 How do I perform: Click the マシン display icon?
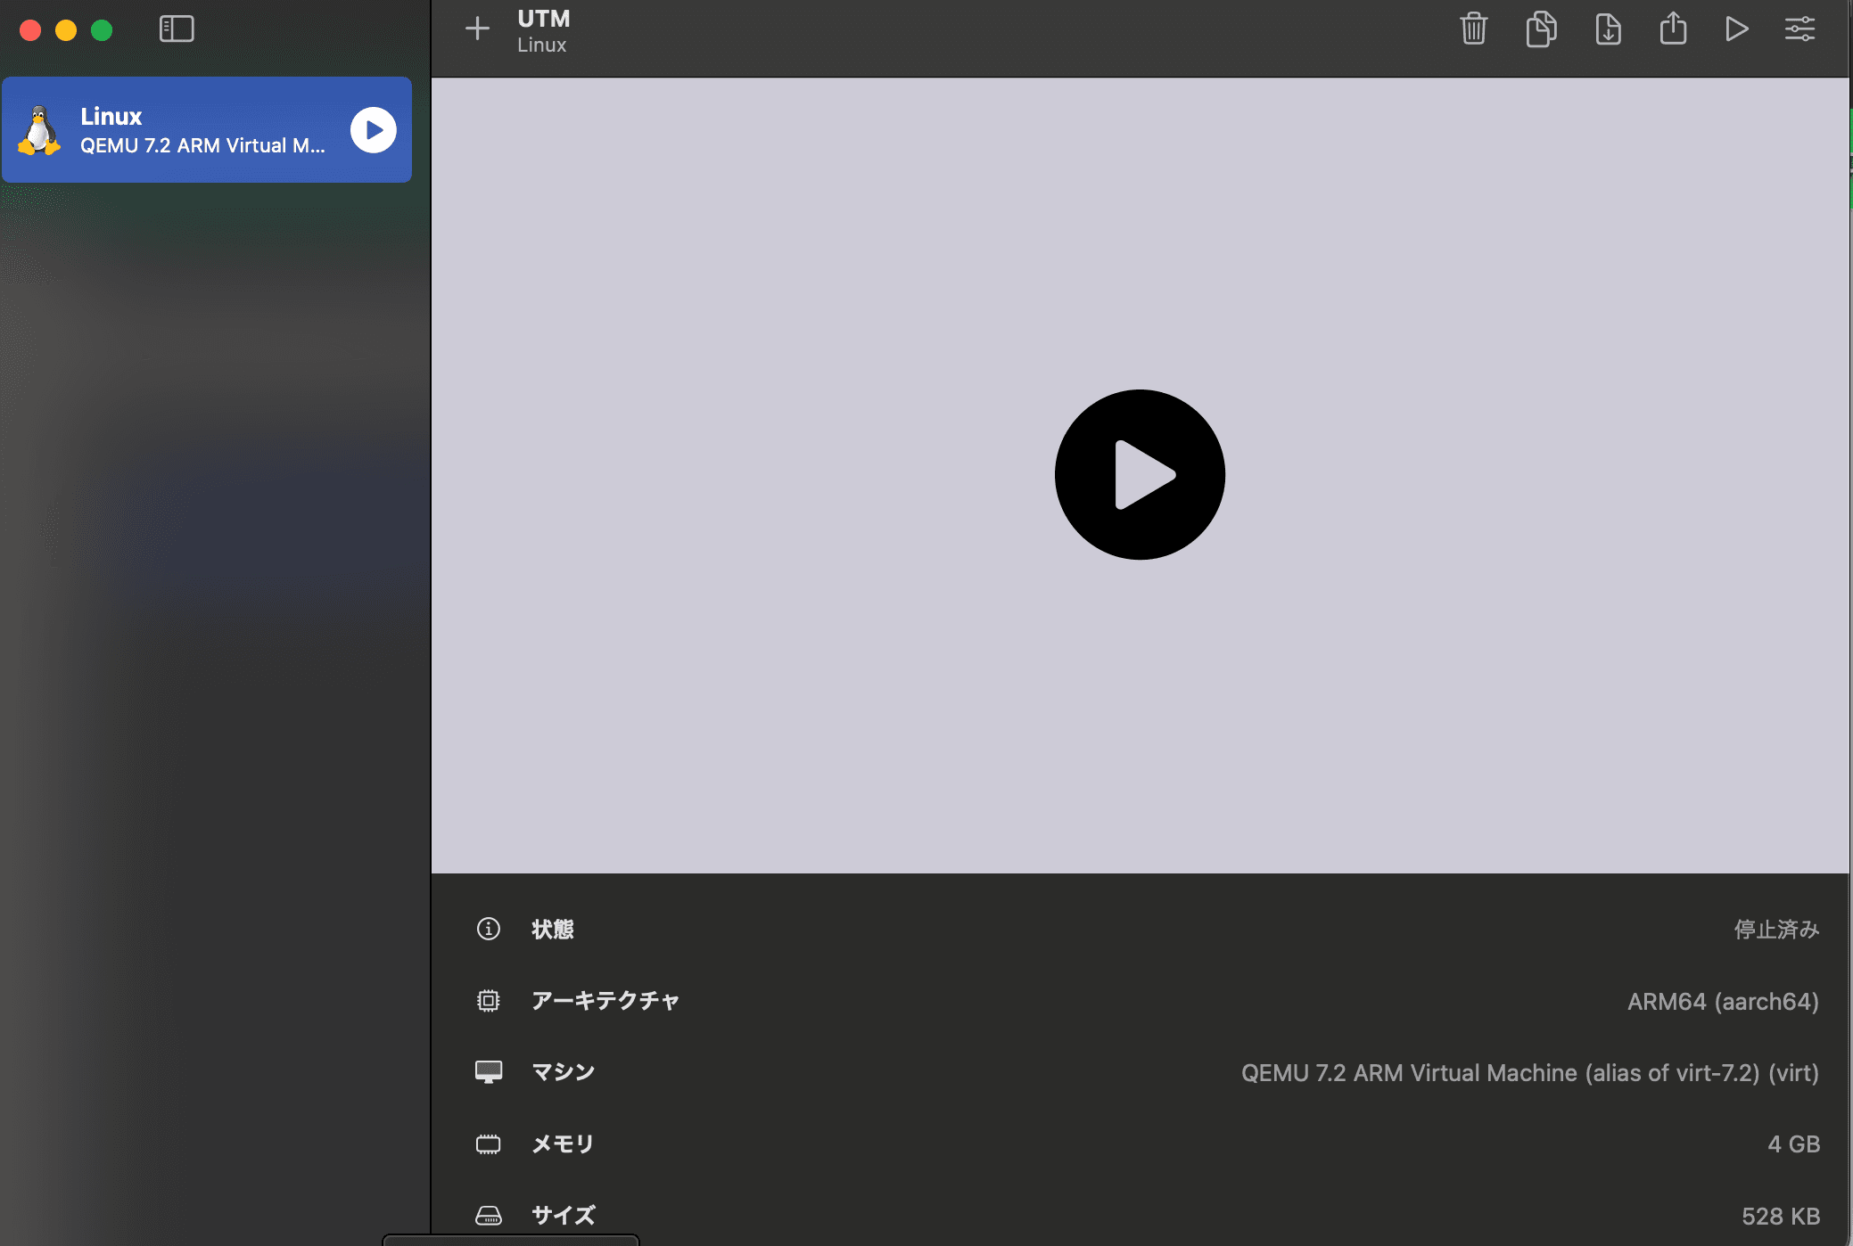tap(488, 1071)
